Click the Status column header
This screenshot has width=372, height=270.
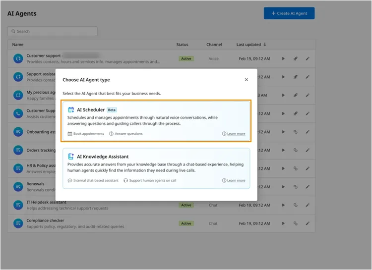pyautogui.click(x=182, y=45)
